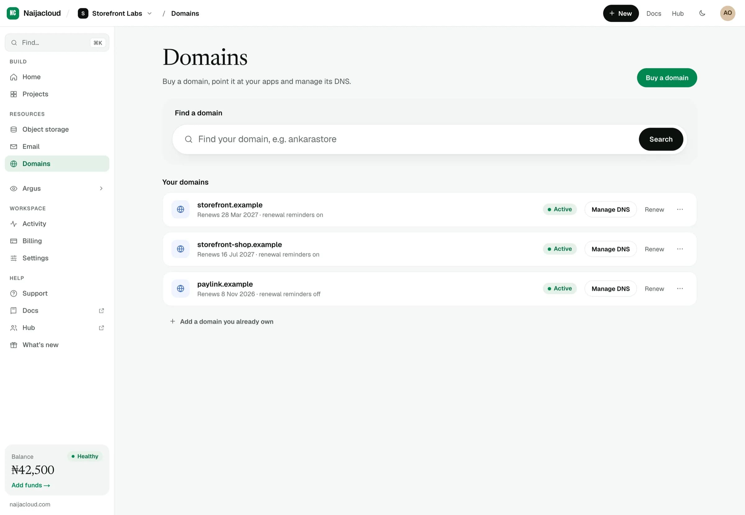Manage DNS for storefront.example
Image resolution: width=745 pixels, height=515 pixels.
tap(610, 209)
